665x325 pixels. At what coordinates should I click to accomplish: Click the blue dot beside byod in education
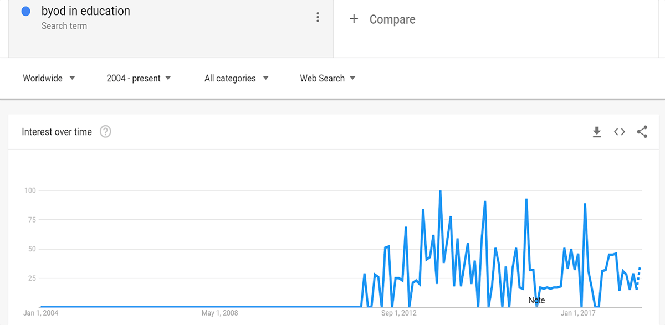[x=25, y=11]
